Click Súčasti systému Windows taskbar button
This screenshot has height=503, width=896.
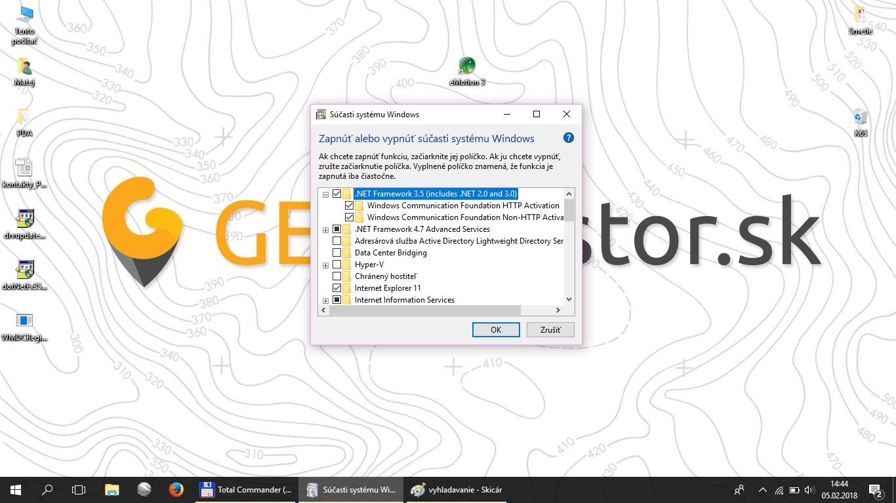(x=352, y=489)
